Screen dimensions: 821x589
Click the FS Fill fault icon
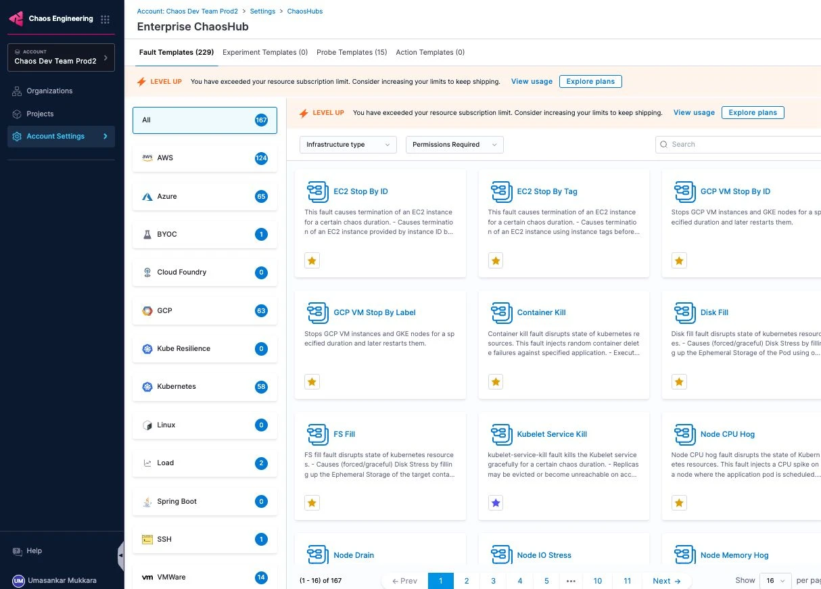318,434
